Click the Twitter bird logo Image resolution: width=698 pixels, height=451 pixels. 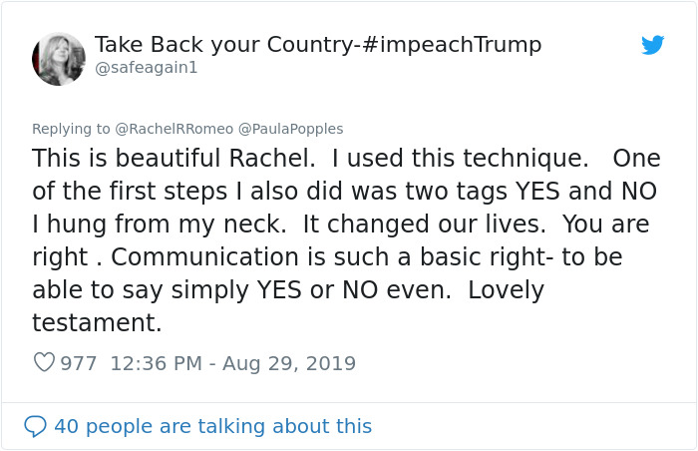point(652,45)
